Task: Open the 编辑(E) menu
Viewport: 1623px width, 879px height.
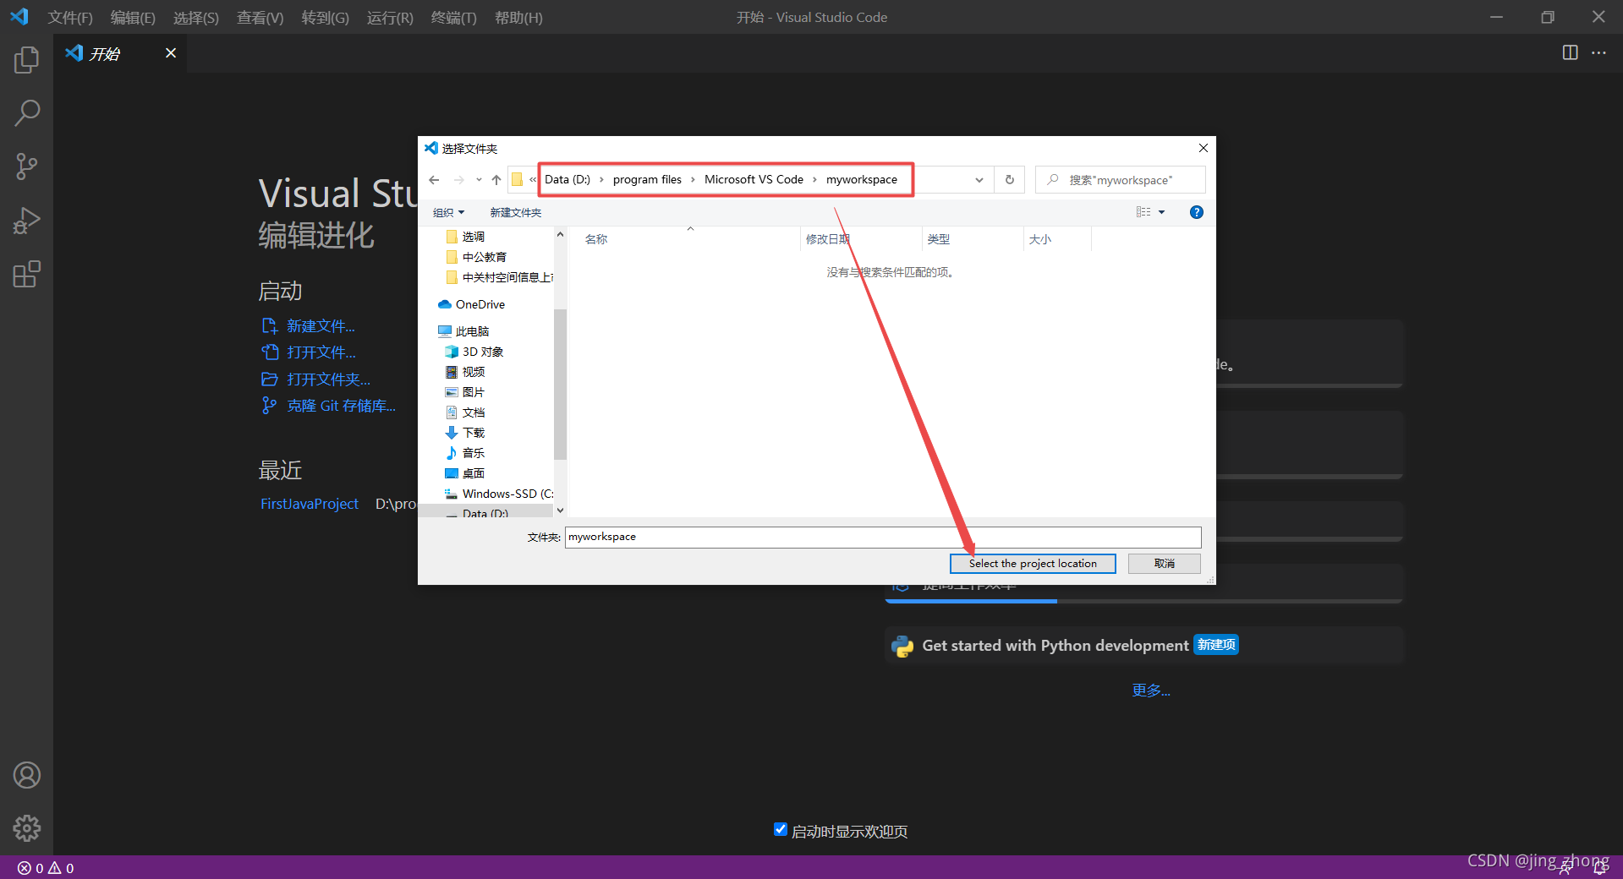Action: [x=133, y=17]
